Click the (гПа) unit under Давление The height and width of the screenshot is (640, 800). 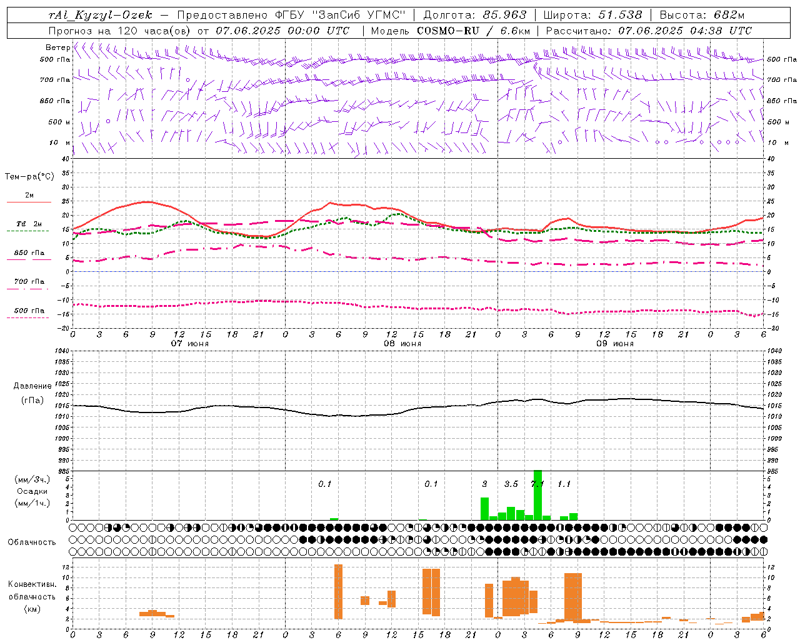coord(32,401)
